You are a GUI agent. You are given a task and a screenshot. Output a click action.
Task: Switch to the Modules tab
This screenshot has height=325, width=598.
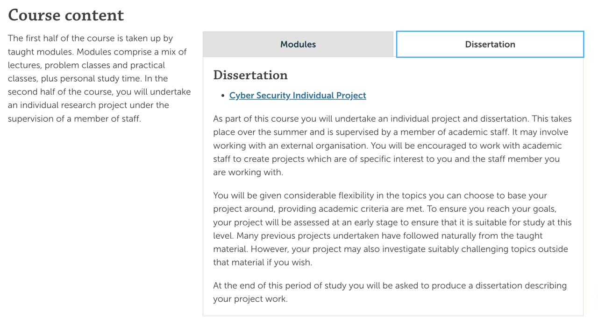click(x=298, y=44)
